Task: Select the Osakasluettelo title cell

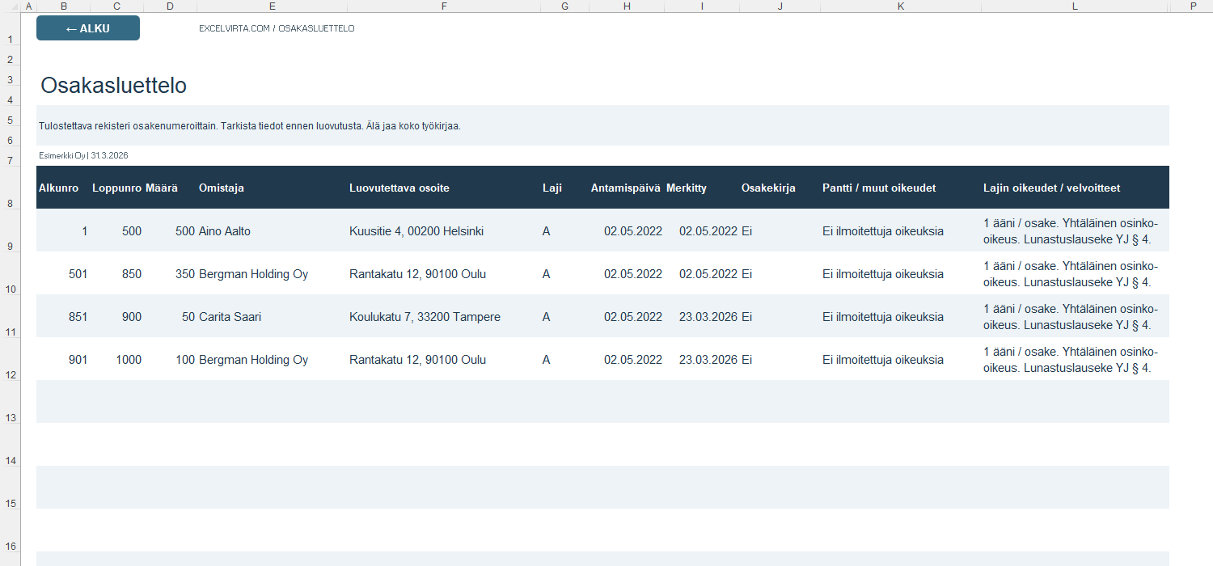Action: pos(113,86)
